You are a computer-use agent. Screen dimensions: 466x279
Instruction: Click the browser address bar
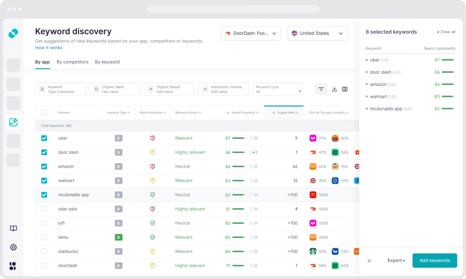[x=233, y=9]
